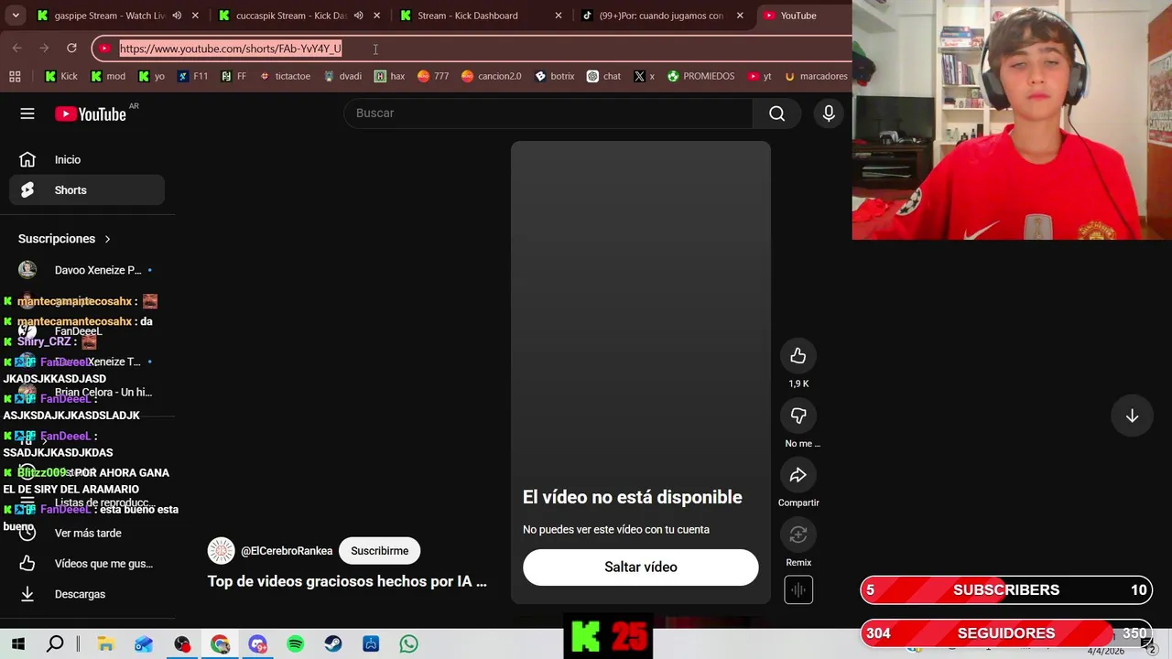This screenshot has height=659, width=1172.
Task: Open the botrix bookmark
Action: (555, 76)
